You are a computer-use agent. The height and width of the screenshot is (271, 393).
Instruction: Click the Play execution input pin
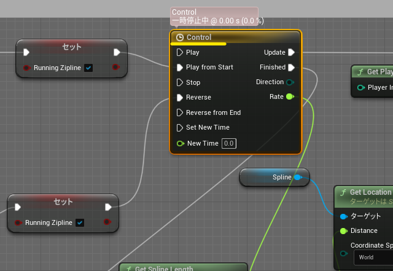(x=180, y=52)
